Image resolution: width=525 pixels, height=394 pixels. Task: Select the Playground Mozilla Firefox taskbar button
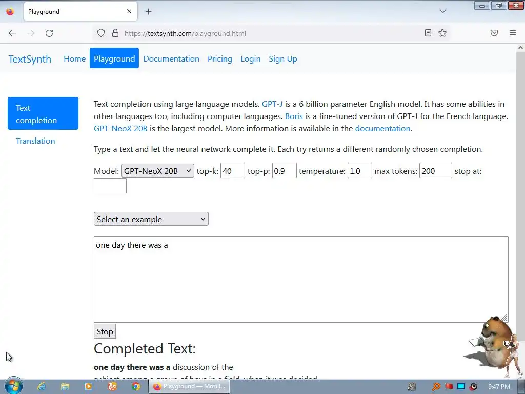click(x=189, y=386)
